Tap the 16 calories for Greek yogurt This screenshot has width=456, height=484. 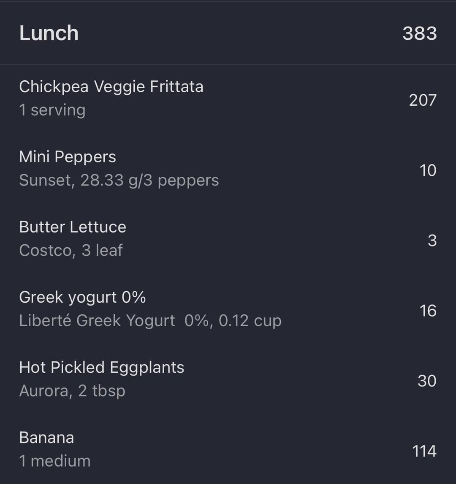[x=428, y=311]
